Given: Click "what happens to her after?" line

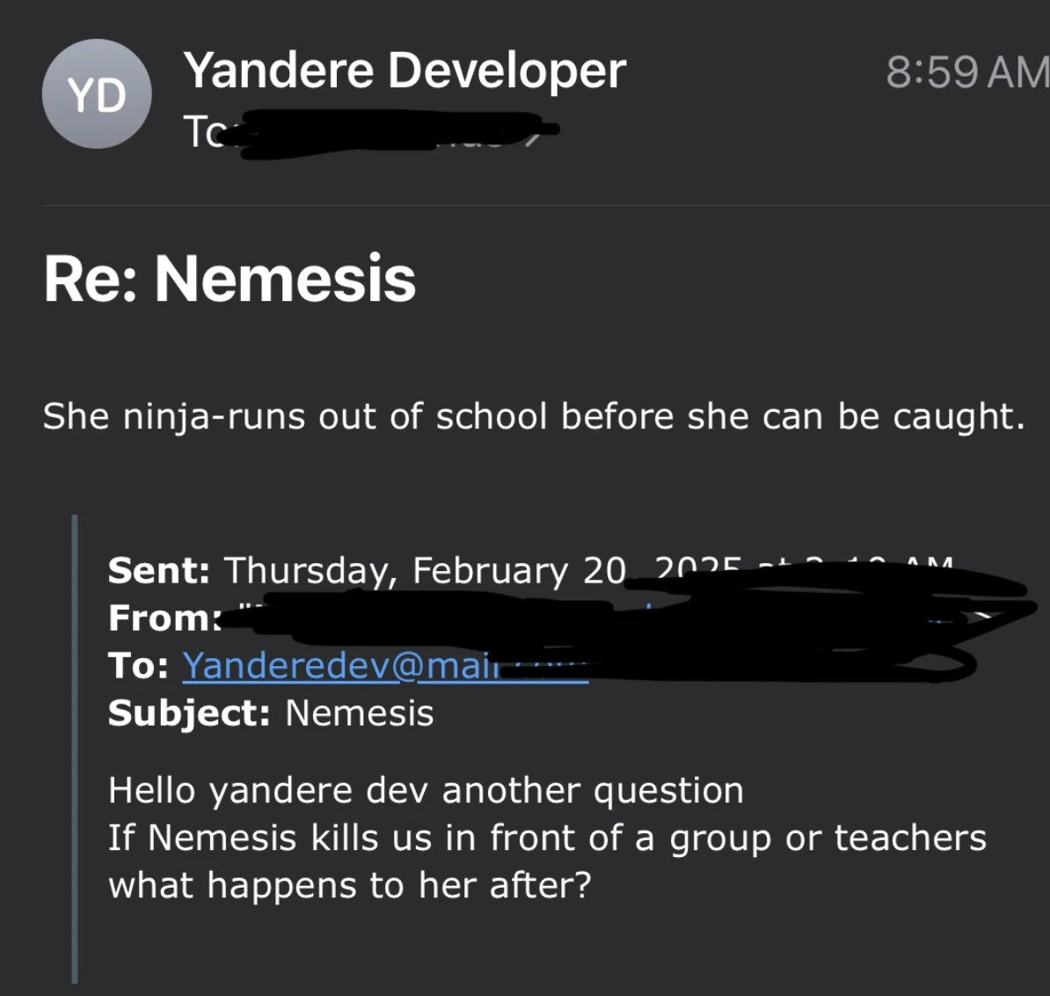Looking at the screenshot, I should pyautogui.click(x=350, y=885).
